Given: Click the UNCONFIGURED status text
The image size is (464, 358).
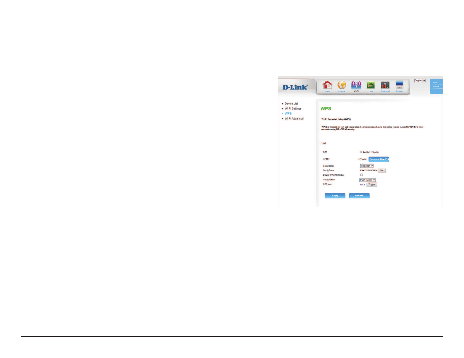Looking at the screenshot, I should point(368,170).
